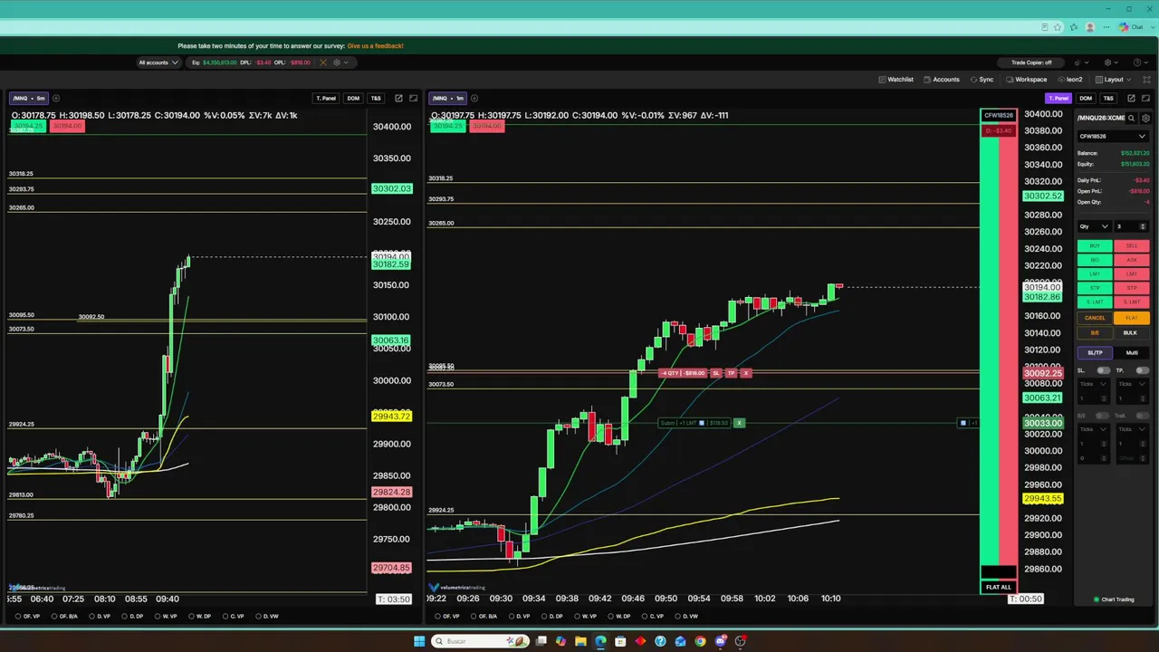The height and width of the screenshot is (652, 1159).
Task: Pop out the right 1m chart window
Action: [x=1131, y=98]
